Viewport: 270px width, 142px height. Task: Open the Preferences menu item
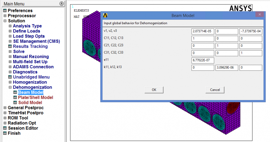20,10
